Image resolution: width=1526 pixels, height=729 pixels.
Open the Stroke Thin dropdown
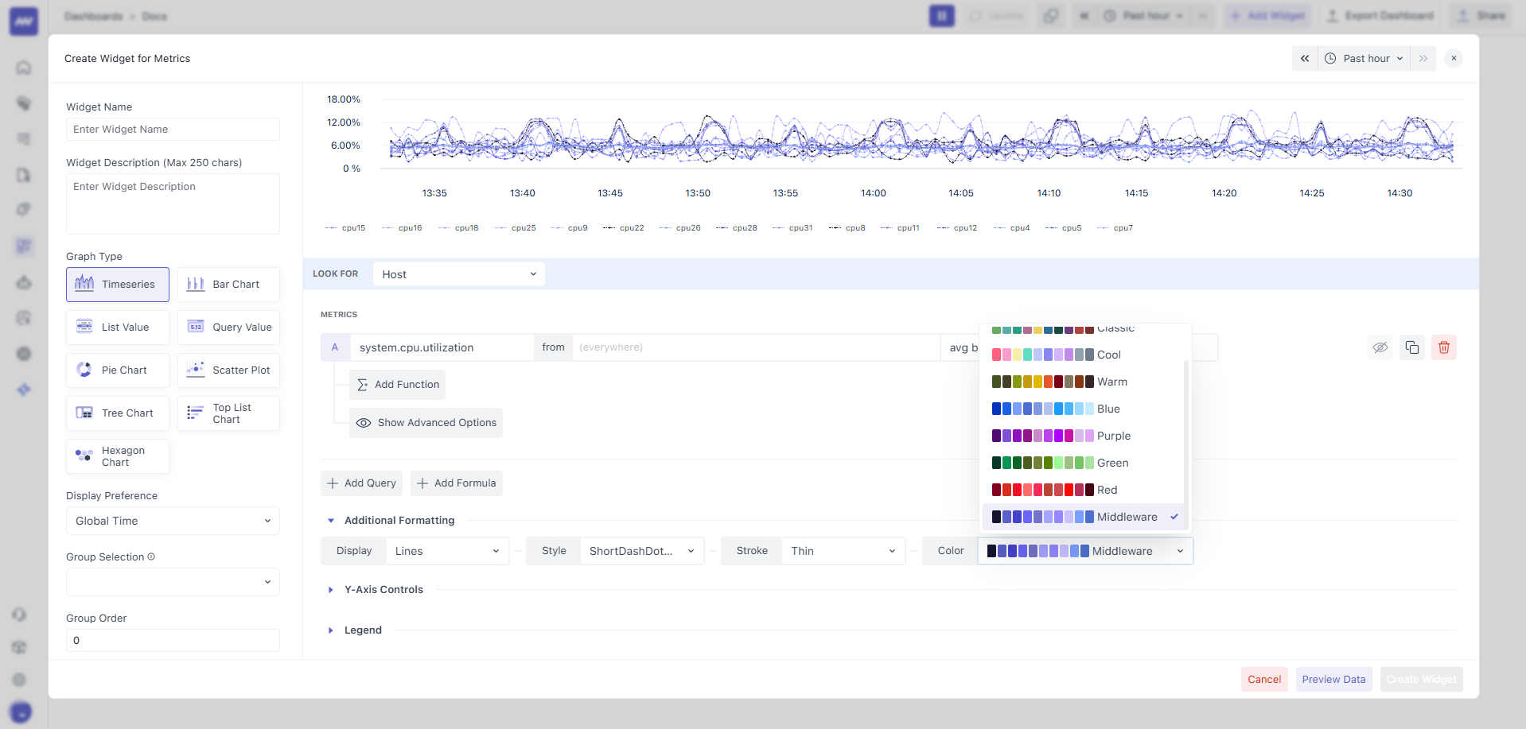click(x=843, y=550)
